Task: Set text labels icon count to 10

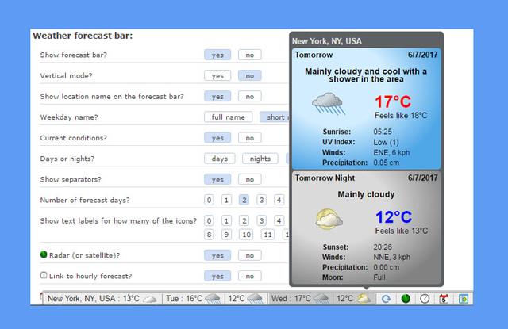Action: 246,234
